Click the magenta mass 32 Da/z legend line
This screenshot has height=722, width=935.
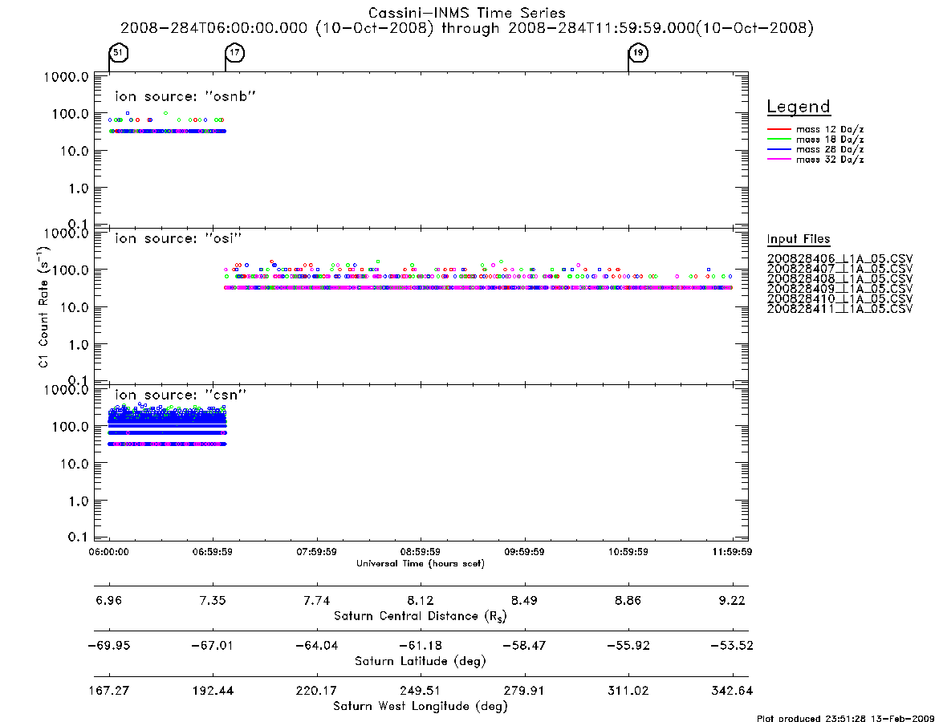coord(778,159)
